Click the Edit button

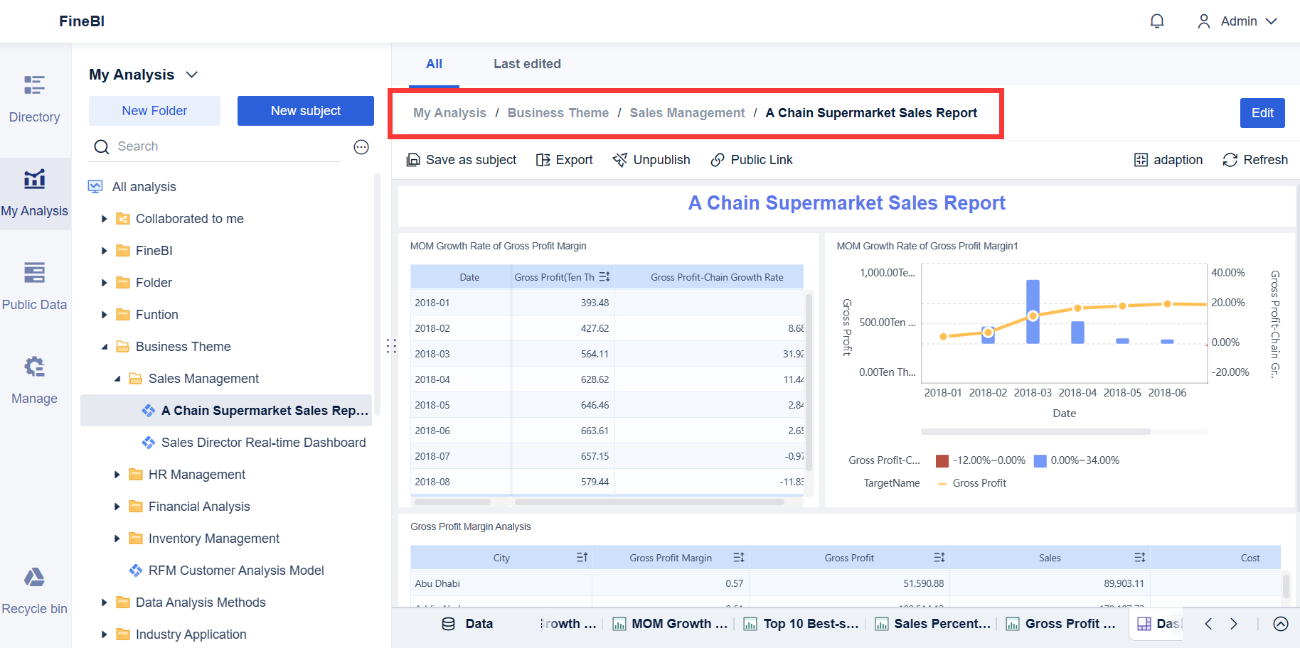[1262, 112]
